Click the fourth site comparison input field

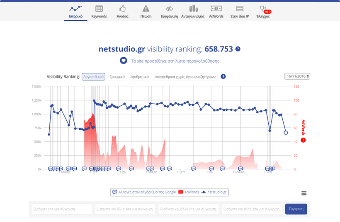[x=252, y=209]
